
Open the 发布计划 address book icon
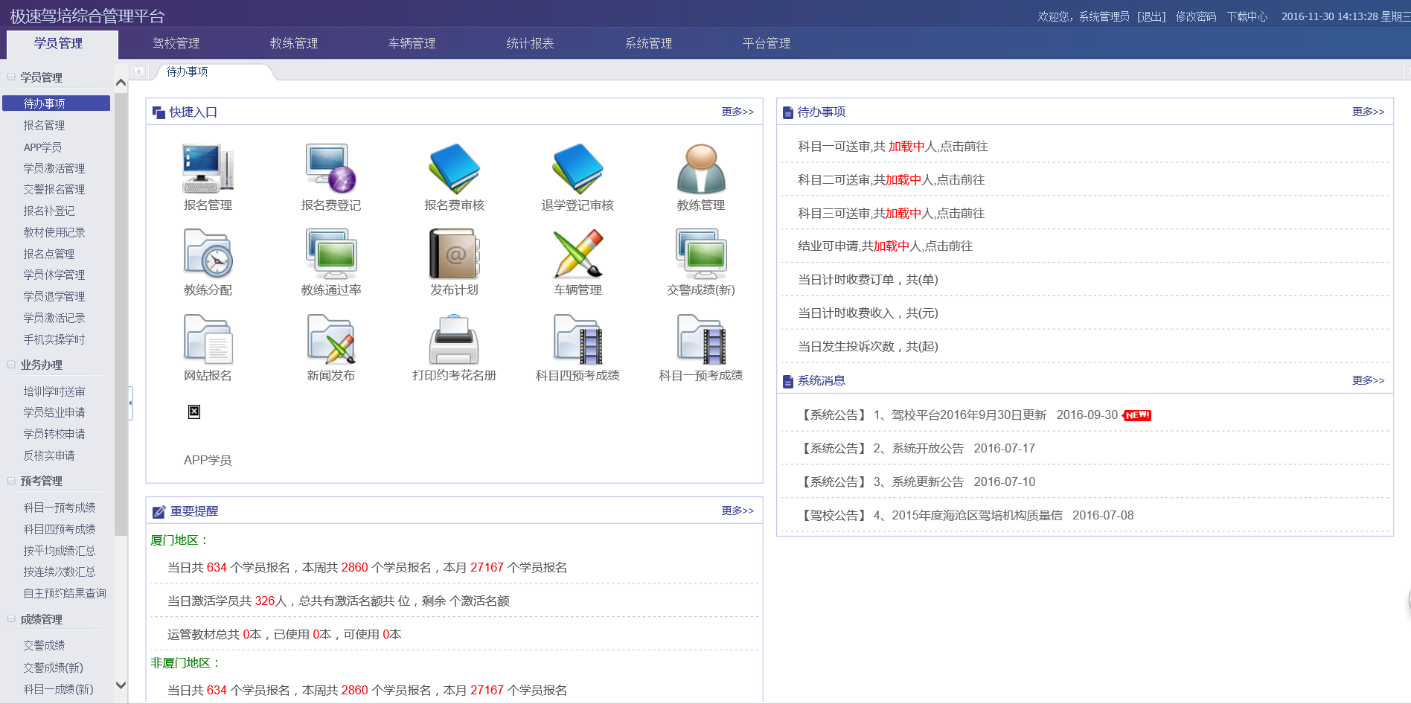pyautogui.click(x=454, y=254)
